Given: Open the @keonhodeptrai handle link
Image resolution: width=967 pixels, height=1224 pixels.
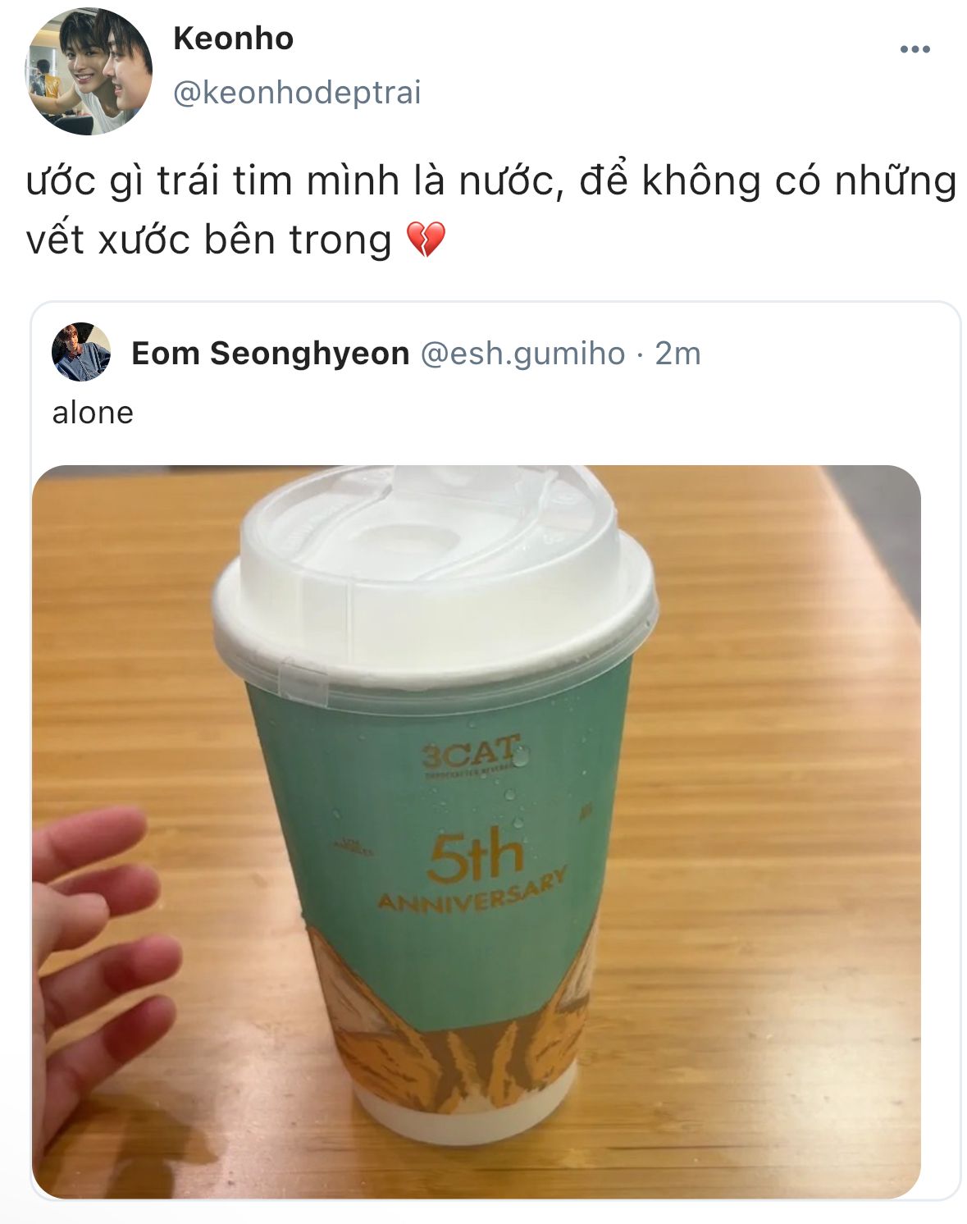Looking at the screenshot, I should coord(297,93).
